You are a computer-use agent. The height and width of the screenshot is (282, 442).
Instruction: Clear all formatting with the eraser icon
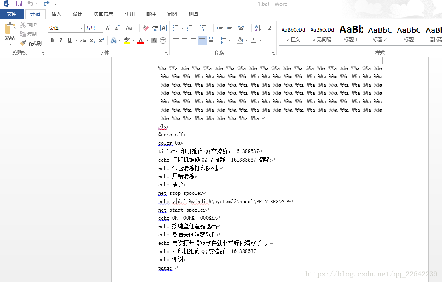(x=146, y=28)
